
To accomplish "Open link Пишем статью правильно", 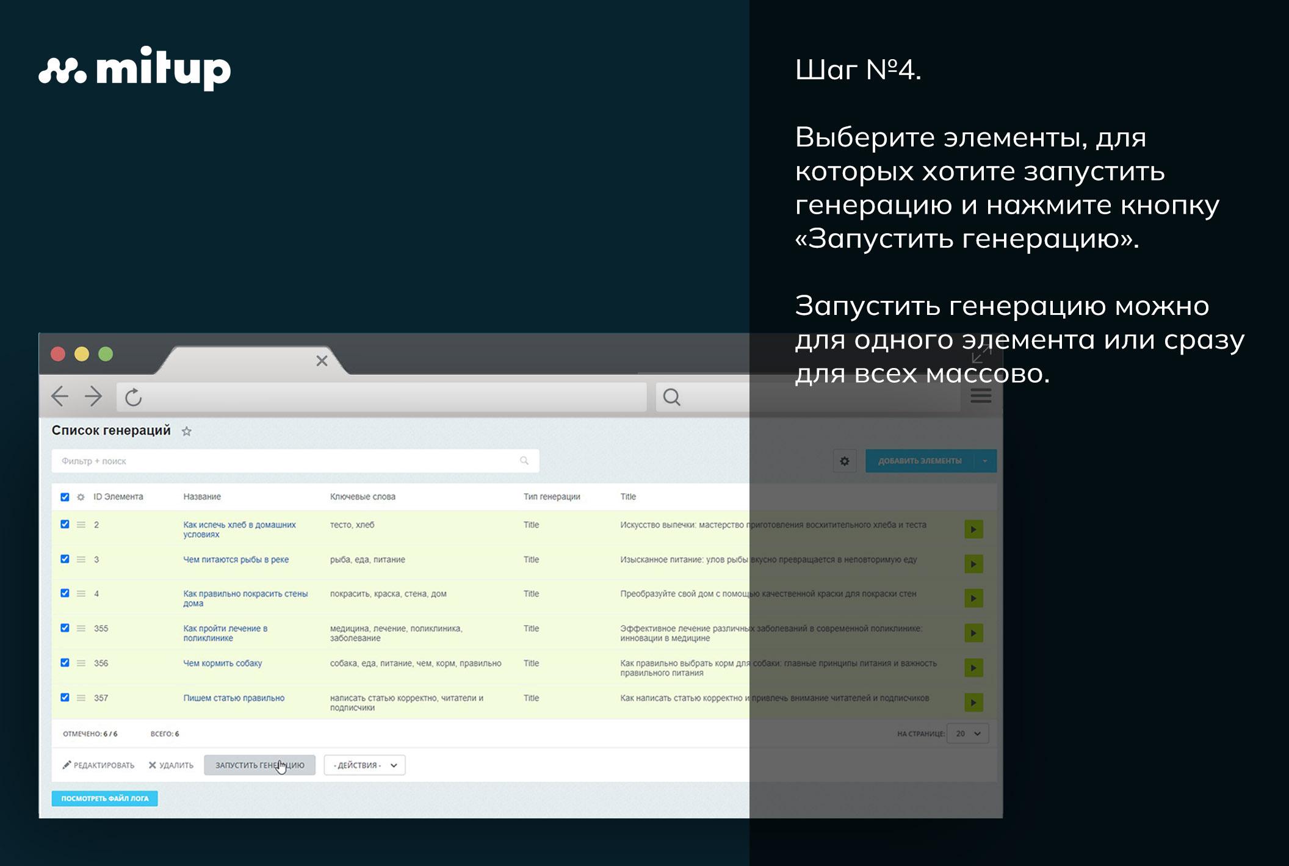I will pos(234,698).
